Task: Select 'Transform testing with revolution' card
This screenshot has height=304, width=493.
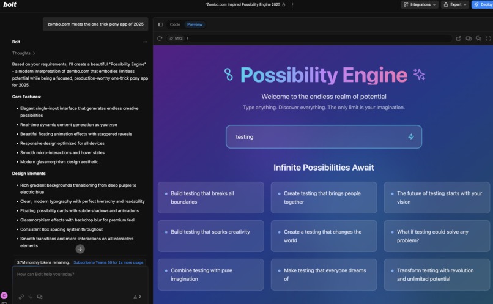Action: click(437, 275)
